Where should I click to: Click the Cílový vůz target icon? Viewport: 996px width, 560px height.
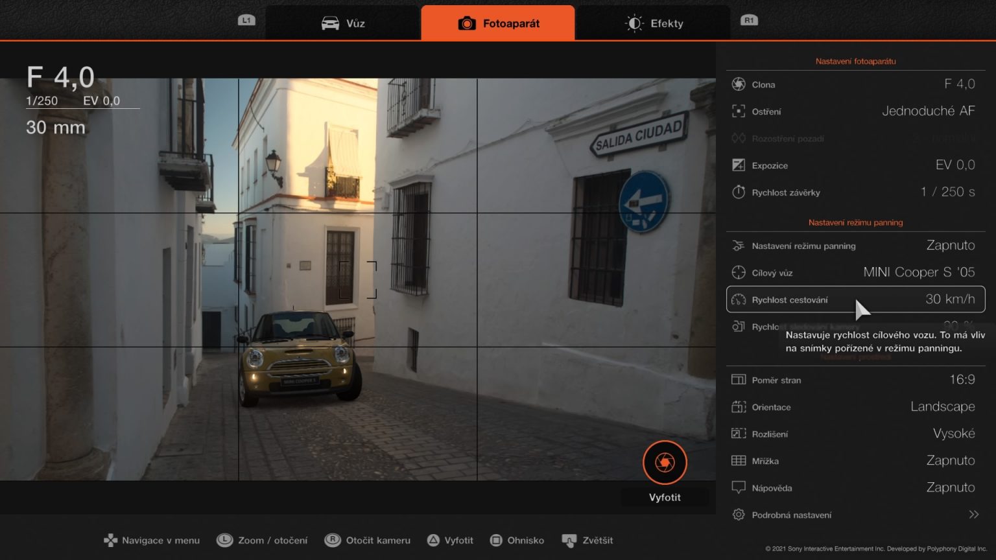[739, 272]
